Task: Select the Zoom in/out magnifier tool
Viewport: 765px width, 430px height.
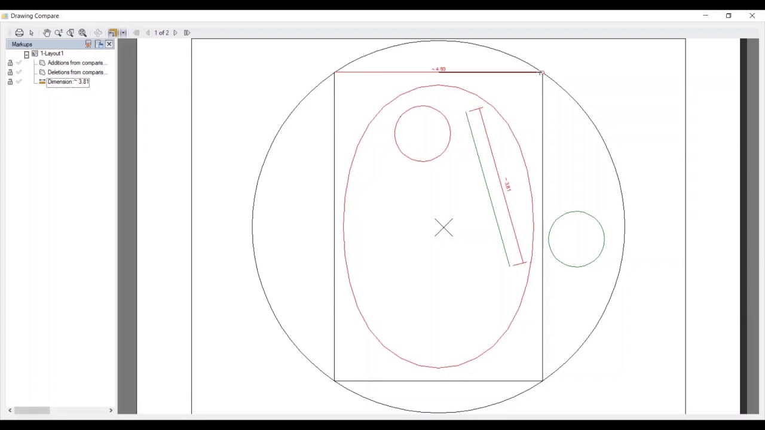Action: (x=59, y=33)
